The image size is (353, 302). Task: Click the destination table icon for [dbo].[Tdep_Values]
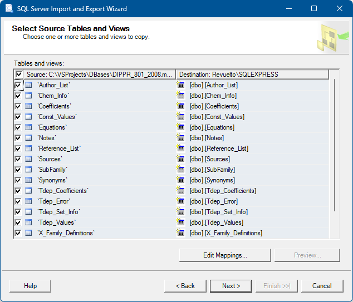[x=180, y=222]
